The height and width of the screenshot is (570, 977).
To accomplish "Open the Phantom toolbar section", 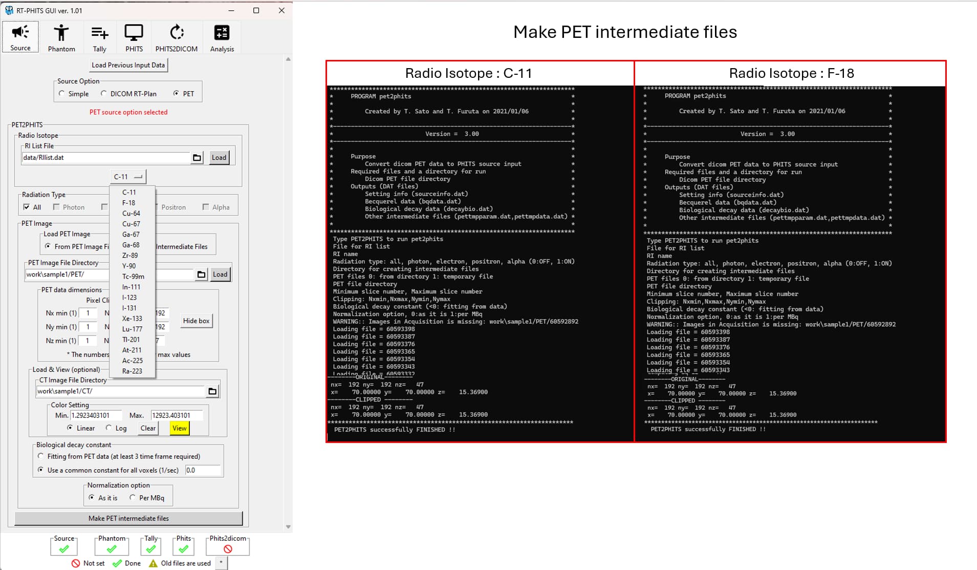I will 61,37.
